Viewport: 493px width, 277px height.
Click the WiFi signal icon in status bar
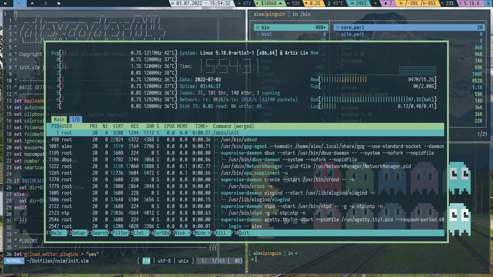click(375, 3)
